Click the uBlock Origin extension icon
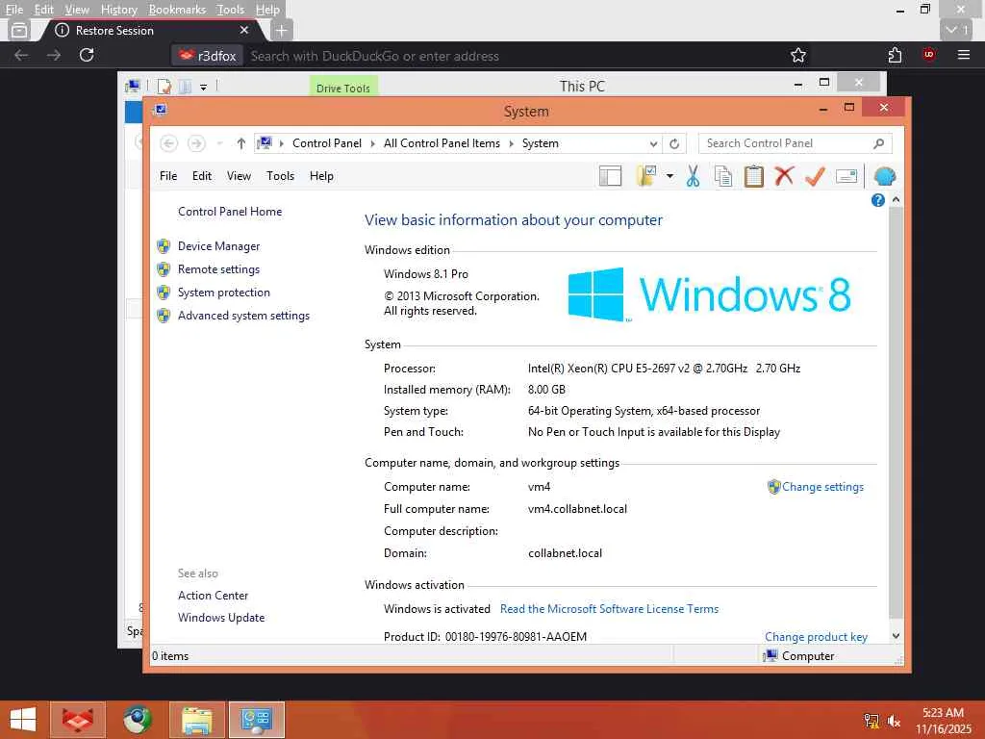The image size is (985, 739). 929,55
